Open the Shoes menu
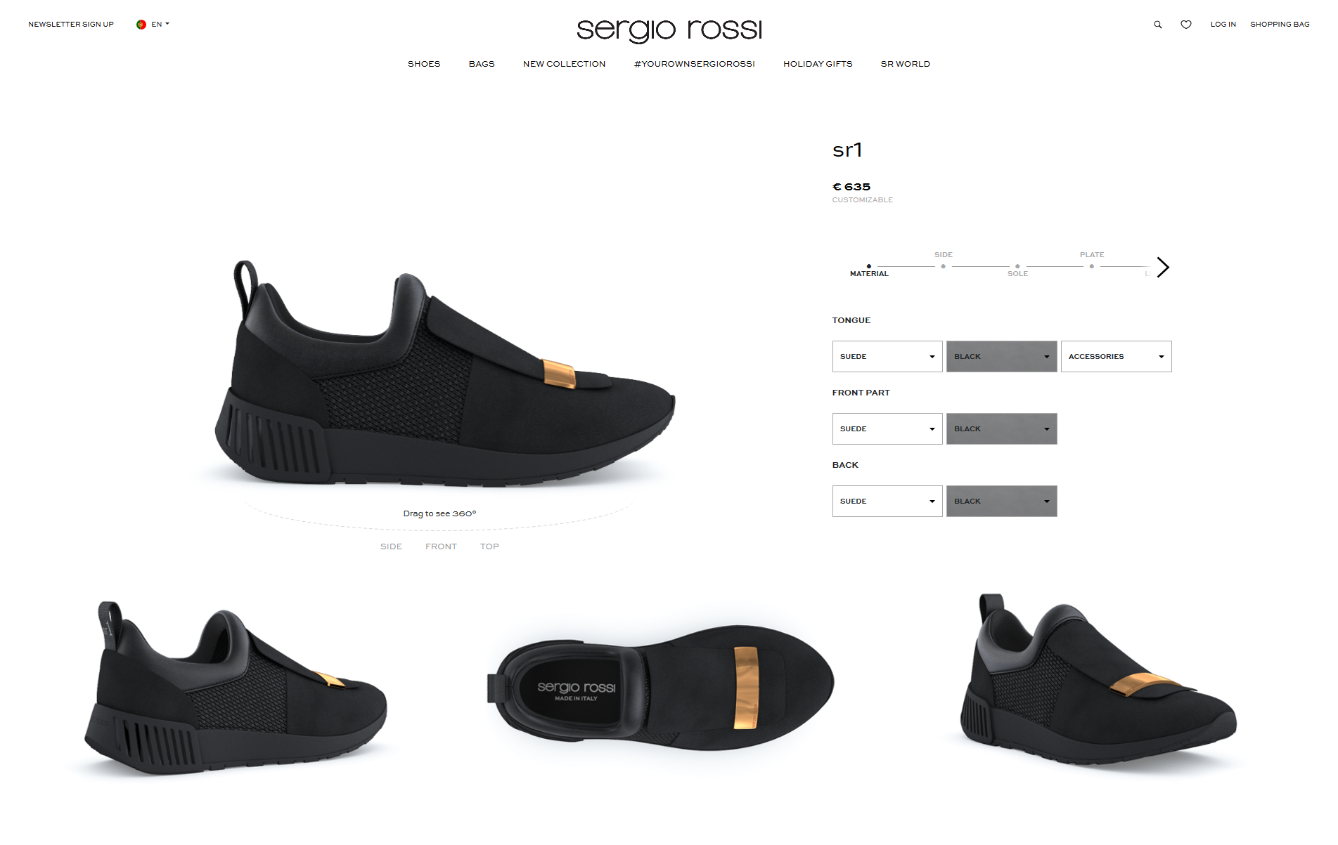The height and width of the screenshot is (845, 1338). (424, 64)
